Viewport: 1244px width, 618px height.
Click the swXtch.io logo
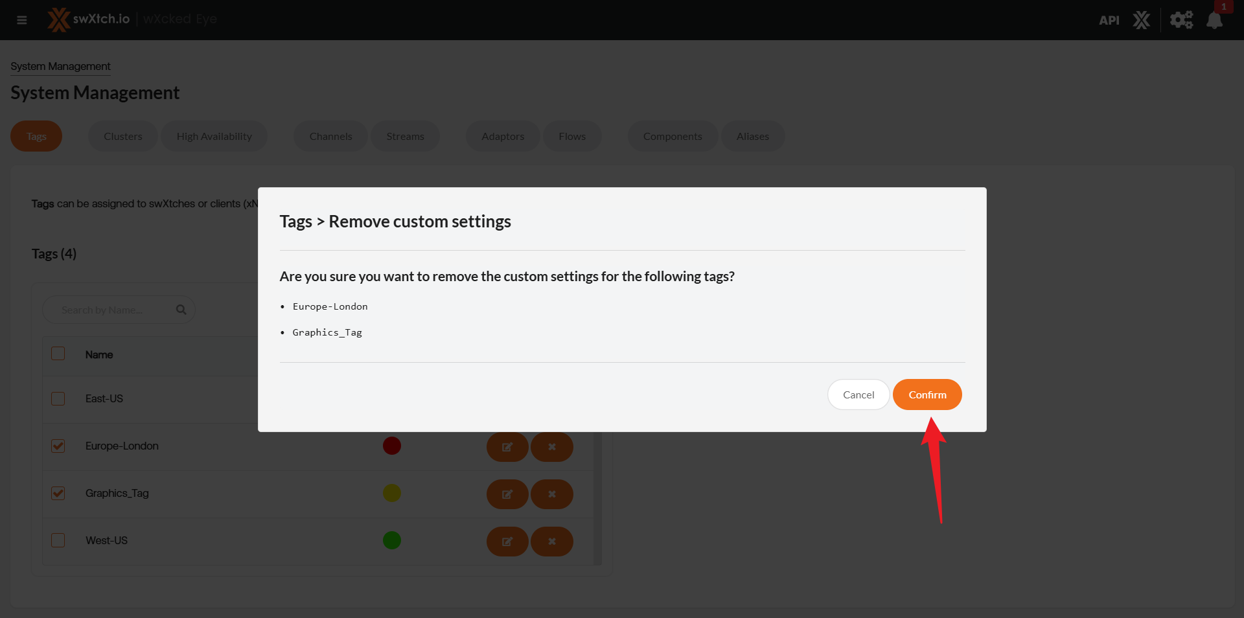[89, 19]
